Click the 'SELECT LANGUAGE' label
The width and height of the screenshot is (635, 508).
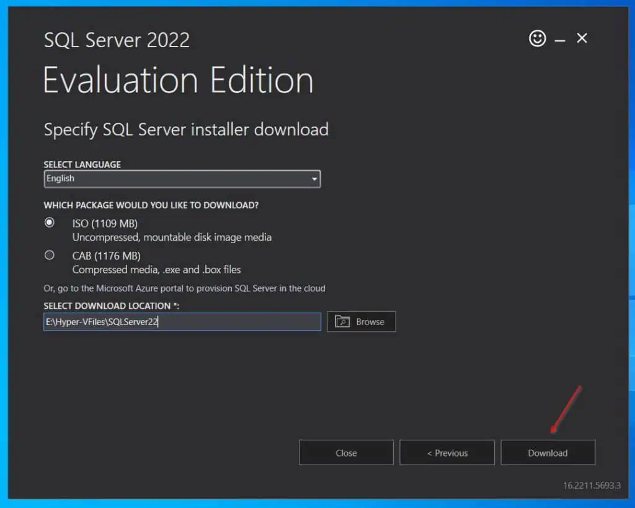[82, 164]
